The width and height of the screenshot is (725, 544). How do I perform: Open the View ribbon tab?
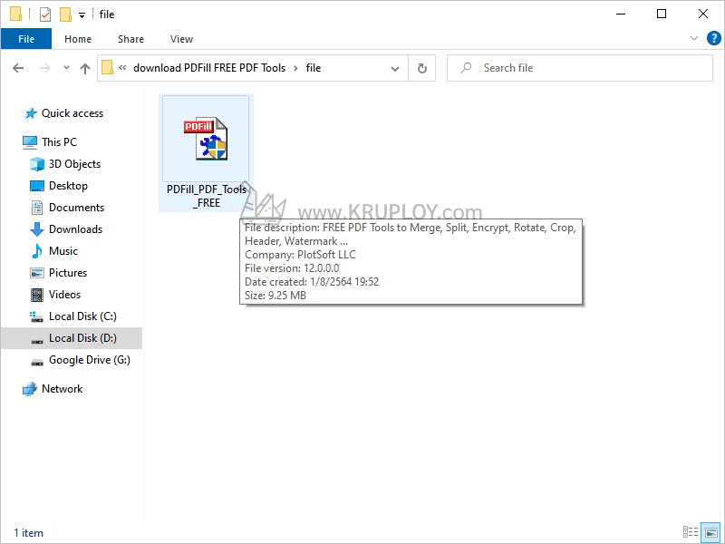pyautogui.click(x=181, y=39)
